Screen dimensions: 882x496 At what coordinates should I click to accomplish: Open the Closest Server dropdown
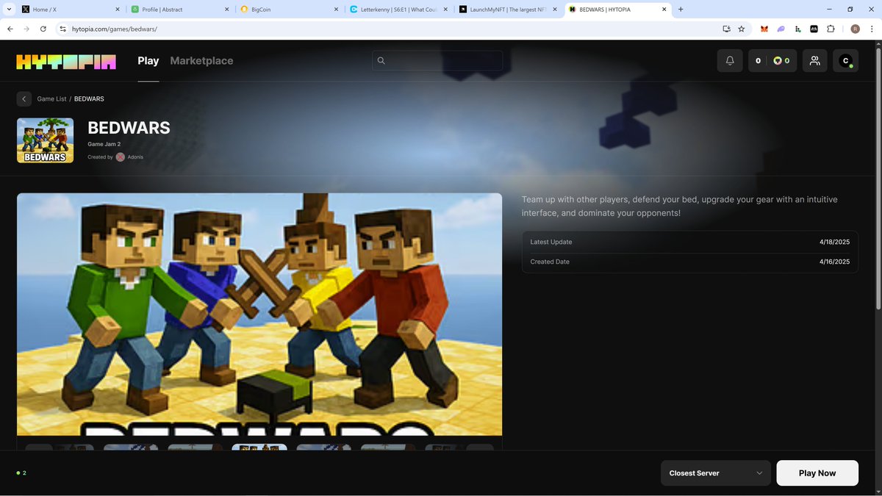coord(716,473)
